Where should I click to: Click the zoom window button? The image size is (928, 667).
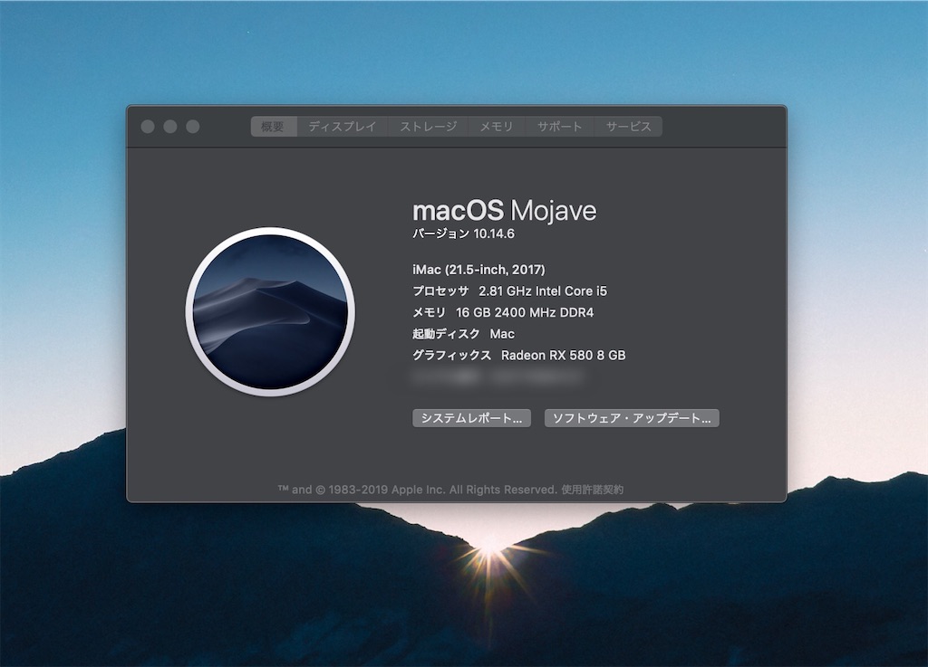pos(193,127)
